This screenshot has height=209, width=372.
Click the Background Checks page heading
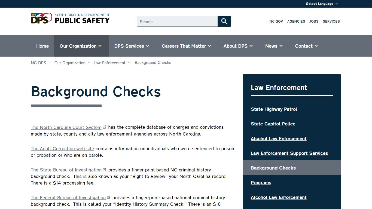pyautogui.click(x=96, y=92)
